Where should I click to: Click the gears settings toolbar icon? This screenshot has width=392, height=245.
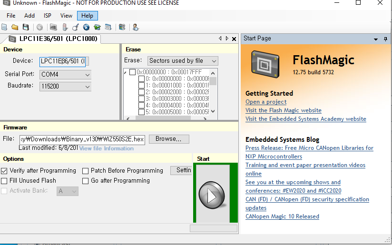pyautogui.click(x=122, y=27)
